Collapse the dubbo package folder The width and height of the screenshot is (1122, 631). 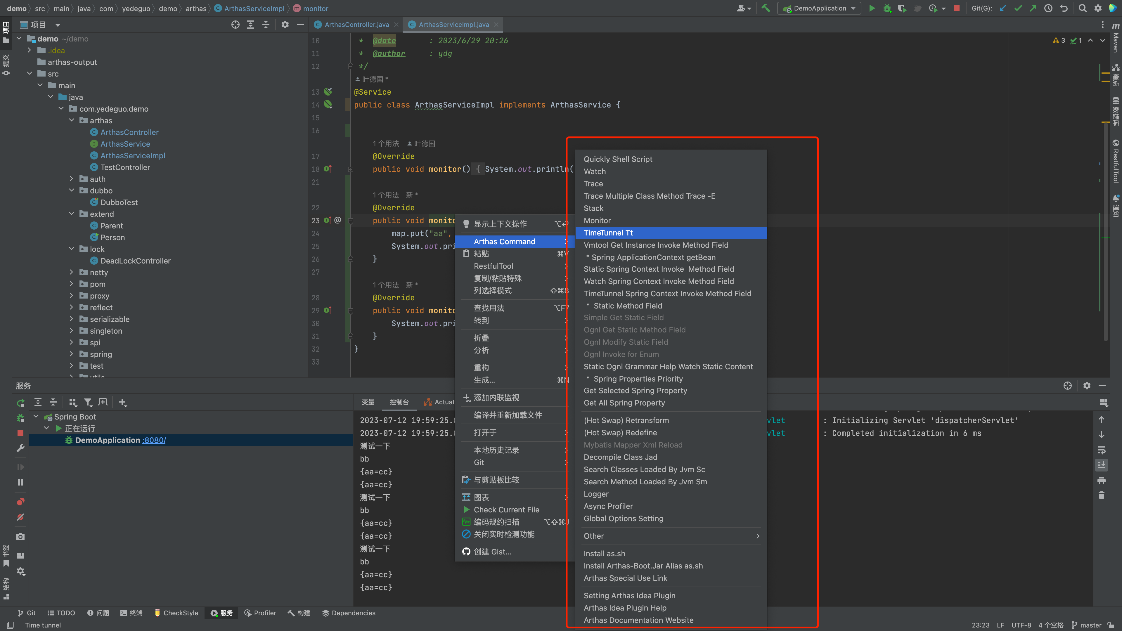71,190
